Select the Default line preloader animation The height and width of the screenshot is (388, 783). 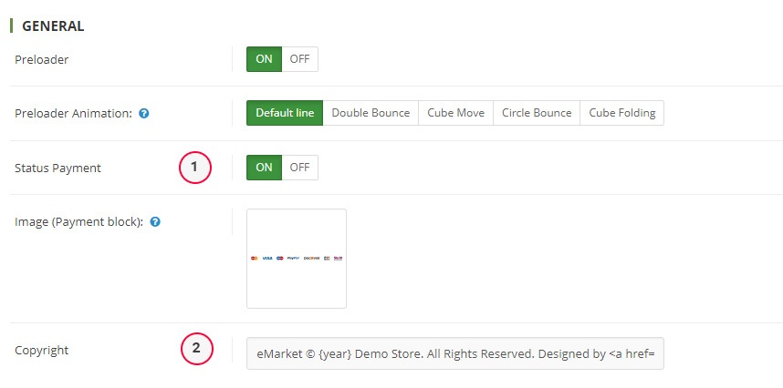coord(285,113)
